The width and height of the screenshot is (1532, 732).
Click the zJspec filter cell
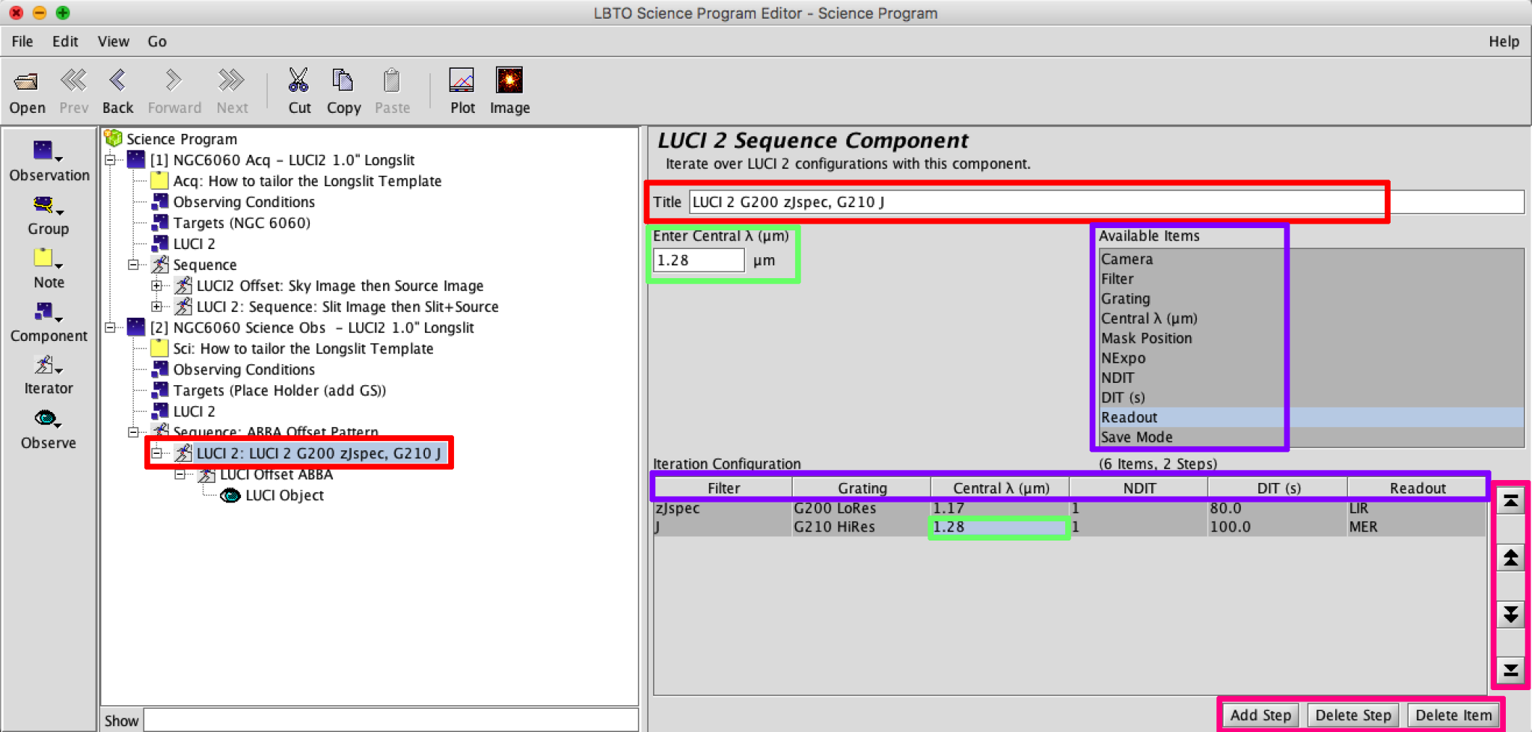[723, 508]
